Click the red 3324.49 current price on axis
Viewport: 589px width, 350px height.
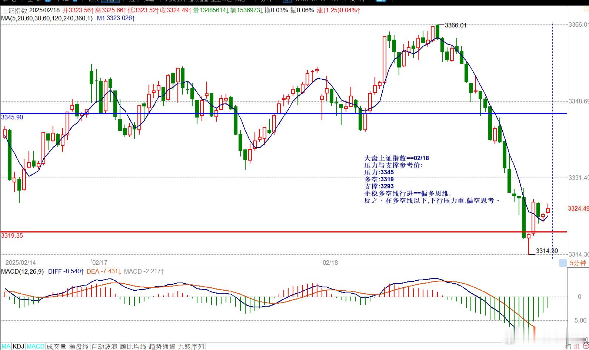pos(578,208)
